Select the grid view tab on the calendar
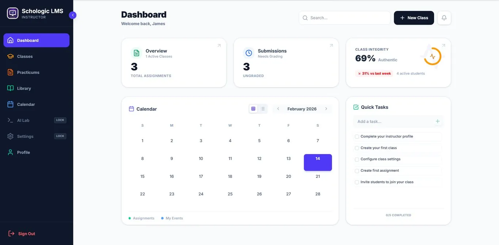Image resolution: width=499 pixels, height=245 pixels. click(x=254, y=108)
